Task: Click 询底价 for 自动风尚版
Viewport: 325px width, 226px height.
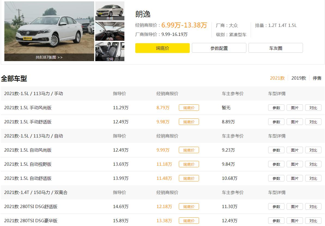Action: (189, 150)
